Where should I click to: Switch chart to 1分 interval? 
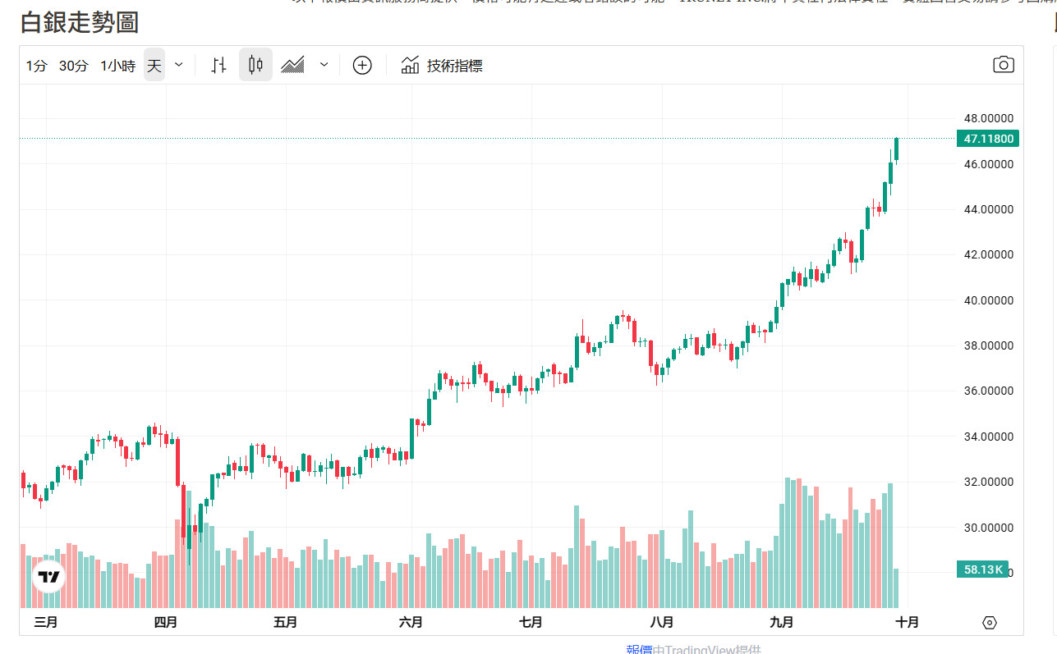point(36,65)
